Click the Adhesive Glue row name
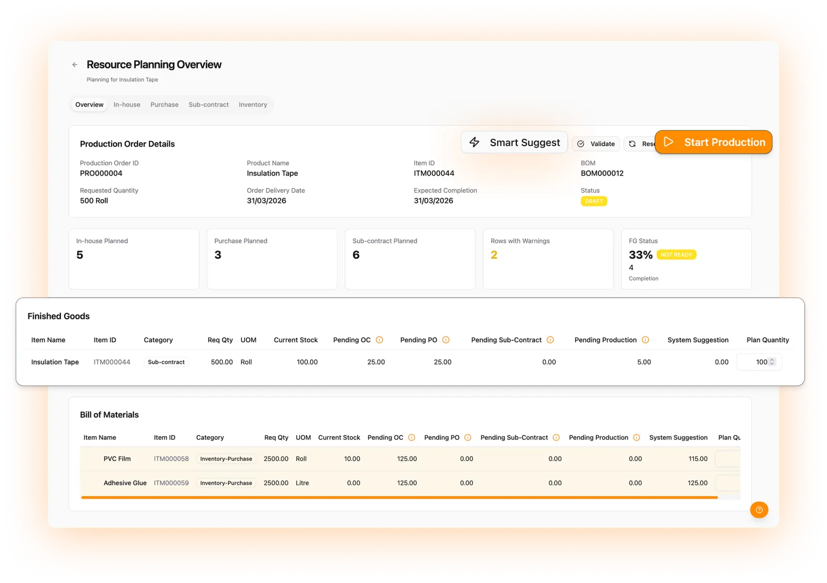827x583 pixels. (x=125, y=483)
